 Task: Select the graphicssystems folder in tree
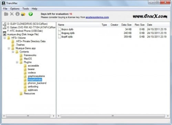[x=36, y=76]
